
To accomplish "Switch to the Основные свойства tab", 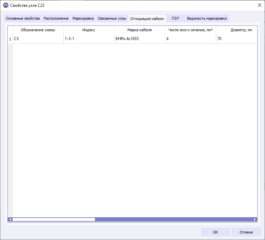I will (23, 18).
